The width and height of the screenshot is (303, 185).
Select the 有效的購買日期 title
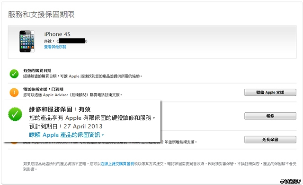tap(37, 70)
